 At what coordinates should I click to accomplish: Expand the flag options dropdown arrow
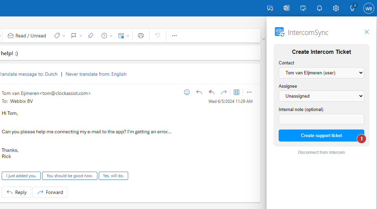81,36
